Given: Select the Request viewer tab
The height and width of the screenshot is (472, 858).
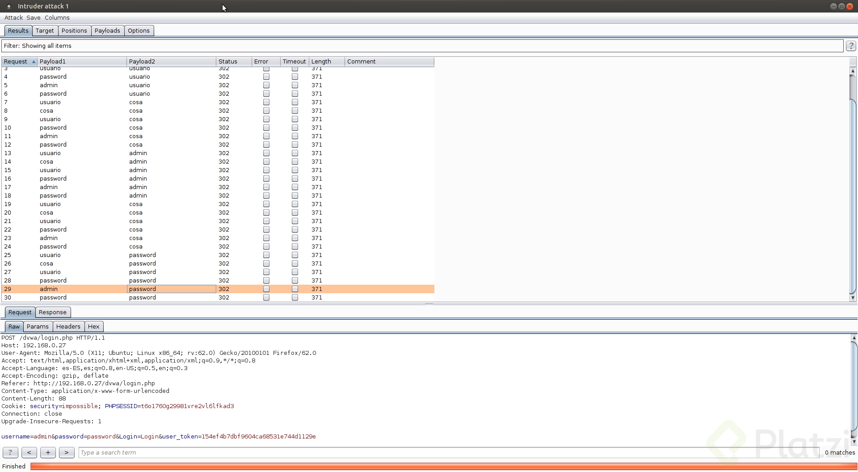Looking at the screenshot, I should click(x=20, y=312).
